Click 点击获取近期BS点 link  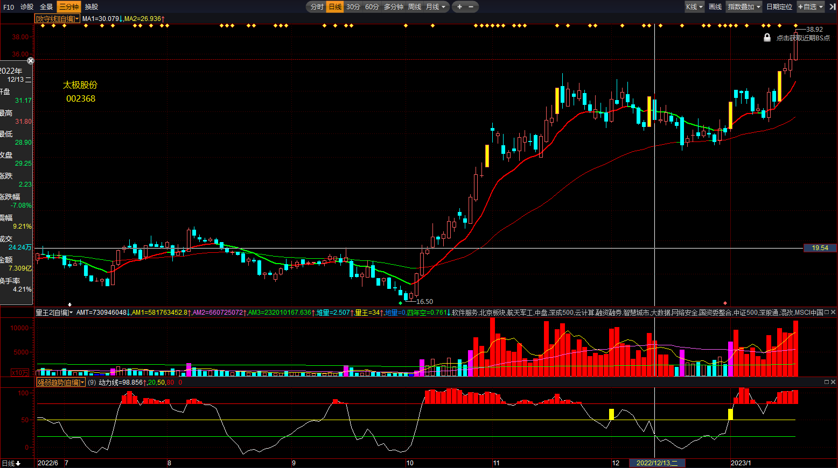point(803,38)
